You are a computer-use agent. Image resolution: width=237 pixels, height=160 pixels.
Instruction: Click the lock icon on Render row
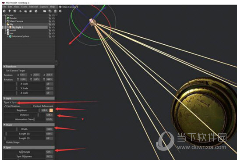point(50,18)
